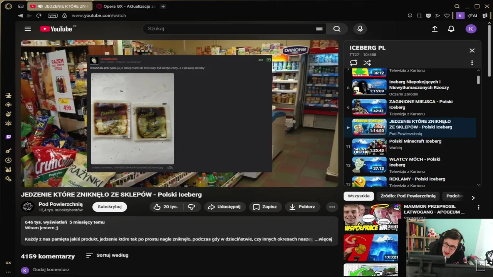Open Opera GX sidebar settings gears icon
493x277 pixels.
click(8, 179)
